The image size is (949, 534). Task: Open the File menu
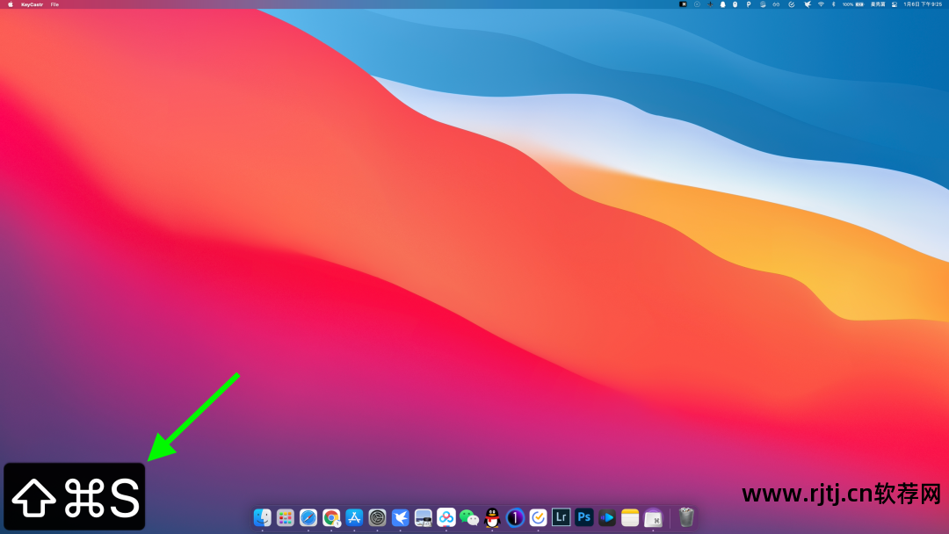pos(53,4)
